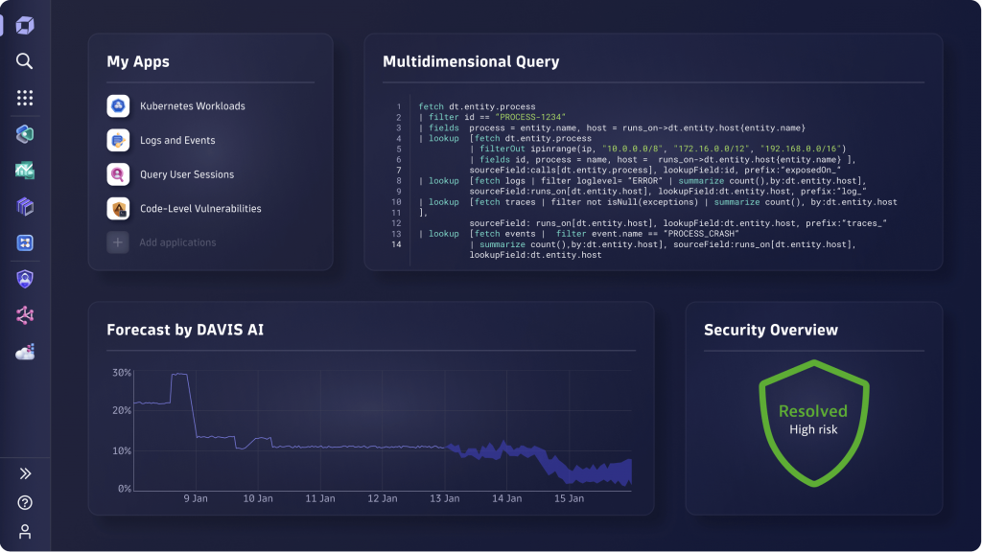Click the security shield icon in sidebar
This screenshot has width=982, height=552.
click(x=25, y=278)
